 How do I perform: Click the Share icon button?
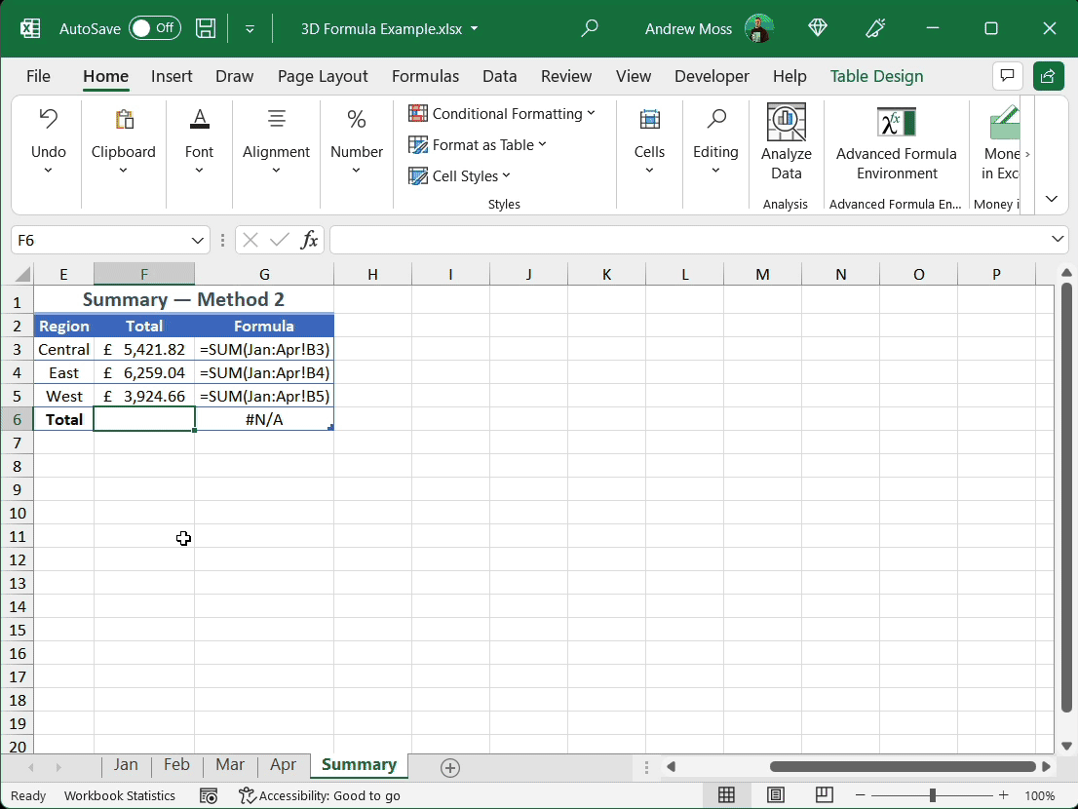coord(1049,76)
